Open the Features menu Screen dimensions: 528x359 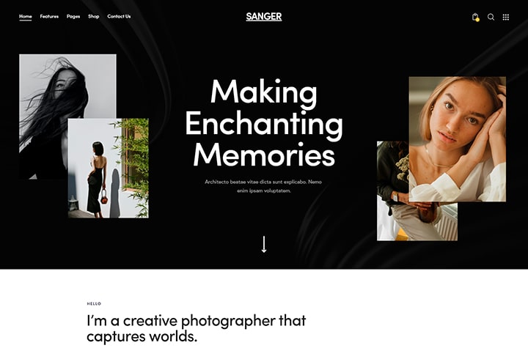point(49,16)
